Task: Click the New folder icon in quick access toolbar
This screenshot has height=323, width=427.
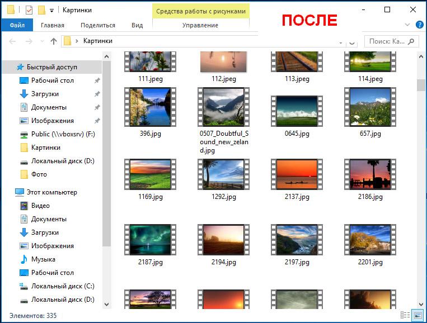Action: (x=41, y=10)
